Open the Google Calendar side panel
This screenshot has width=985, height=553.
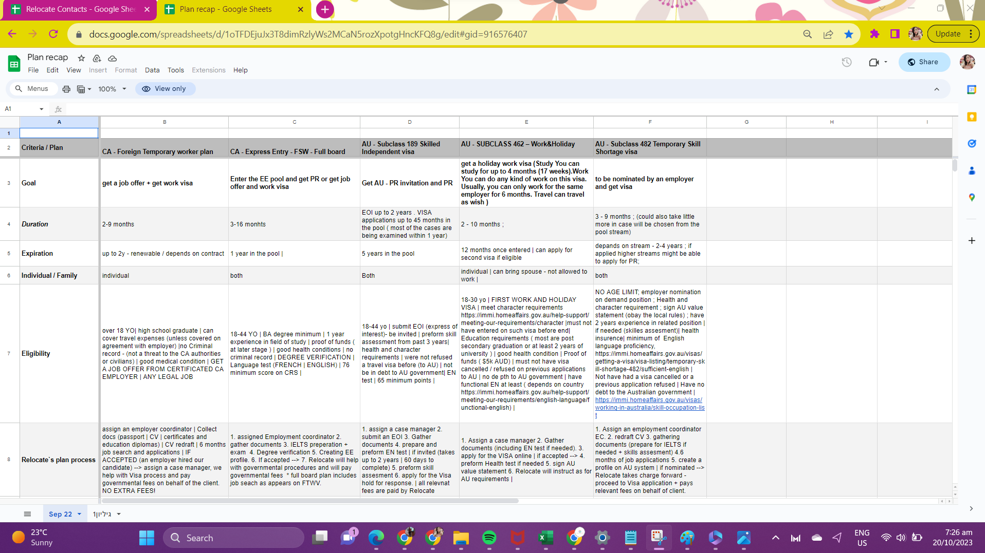(972, 89)
